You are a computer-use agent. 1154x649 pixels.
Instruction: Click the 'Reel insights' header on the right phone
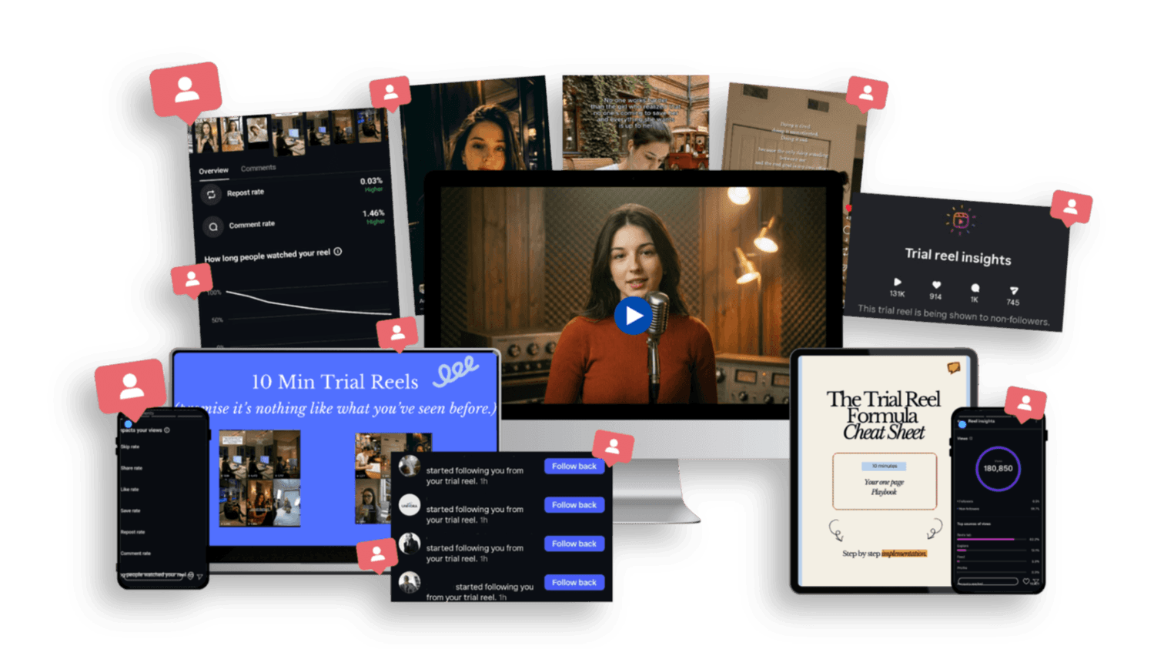(x=982, y=422)
